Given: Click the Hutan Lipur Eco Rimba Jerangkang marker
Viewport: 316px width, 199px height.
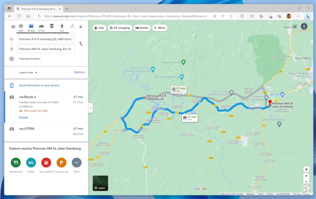Looking at the screenshot, I should coord(153,69).
